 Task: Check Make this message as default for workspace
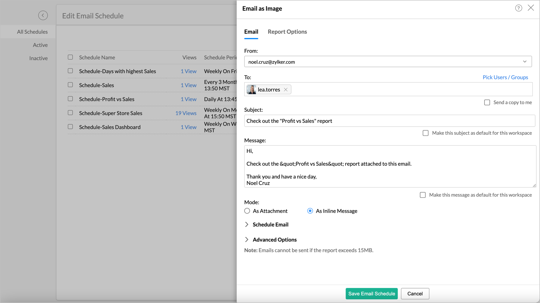pyautogui.click(x=423, y=195)
